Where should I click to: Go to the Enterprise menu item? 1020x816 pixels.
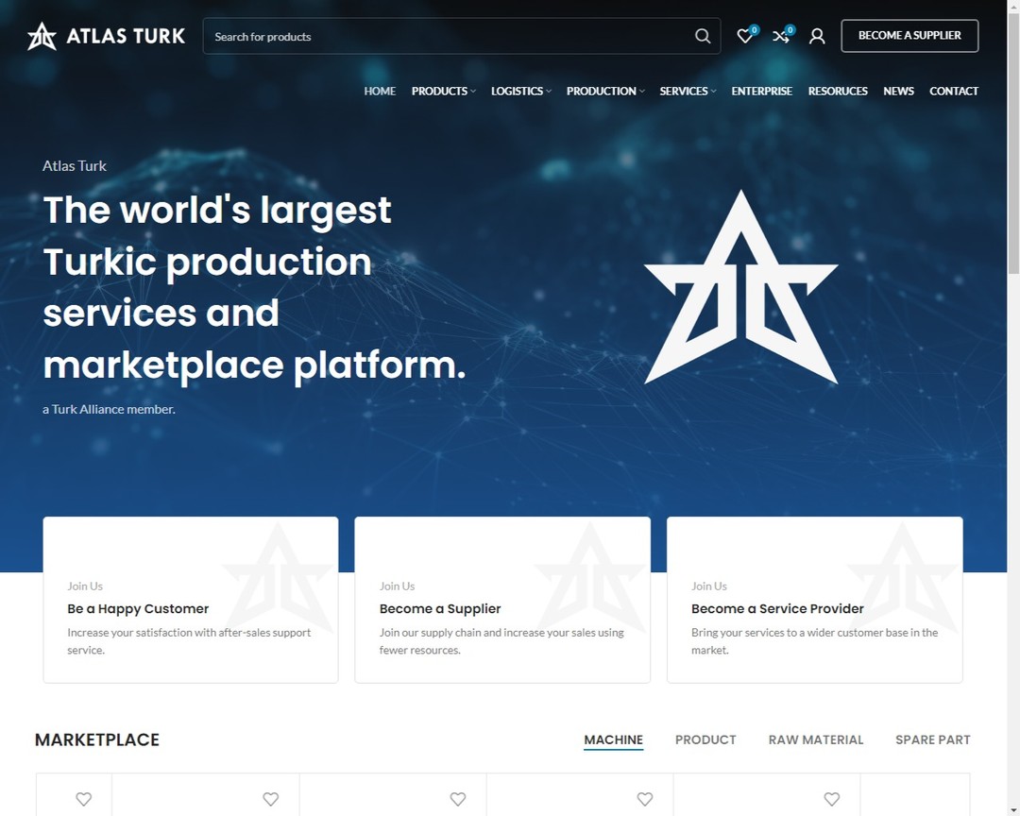click(761, 91)
